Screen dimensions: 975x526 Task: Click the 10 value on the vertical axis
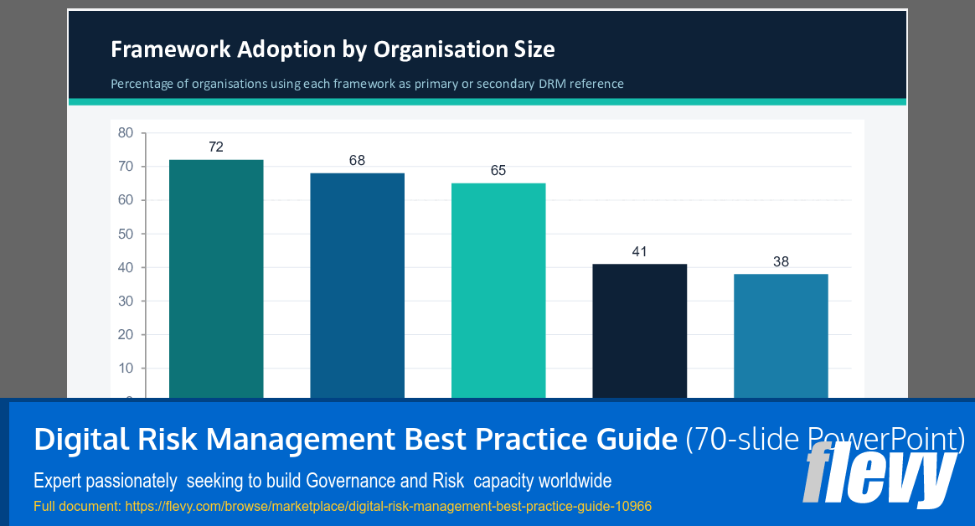point(126,367)
